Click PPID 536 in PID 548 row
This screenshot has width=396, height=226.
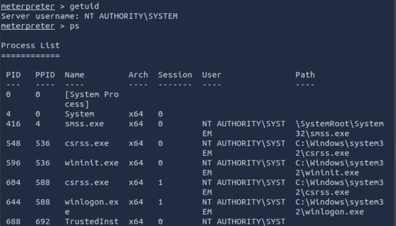[43, 143]
